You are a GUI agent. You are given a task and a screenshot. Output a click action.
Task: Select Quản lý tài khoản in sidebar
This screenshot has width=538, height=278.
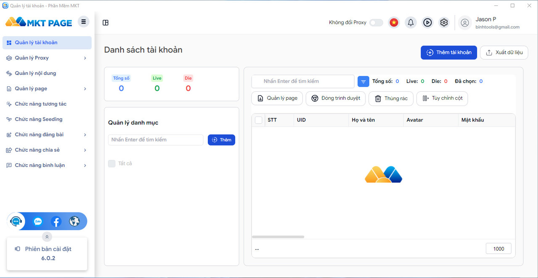[47, 42]
